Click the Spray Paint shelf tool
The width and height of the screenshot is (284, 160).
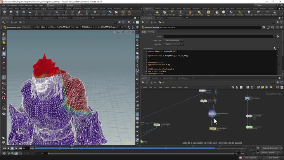point(80,13)
